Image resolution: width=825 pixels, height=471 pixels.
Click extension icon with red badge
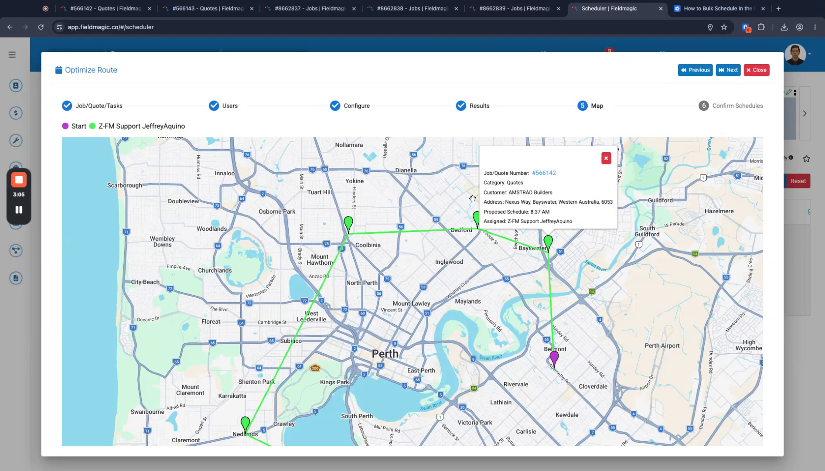[x=746, y=28]
